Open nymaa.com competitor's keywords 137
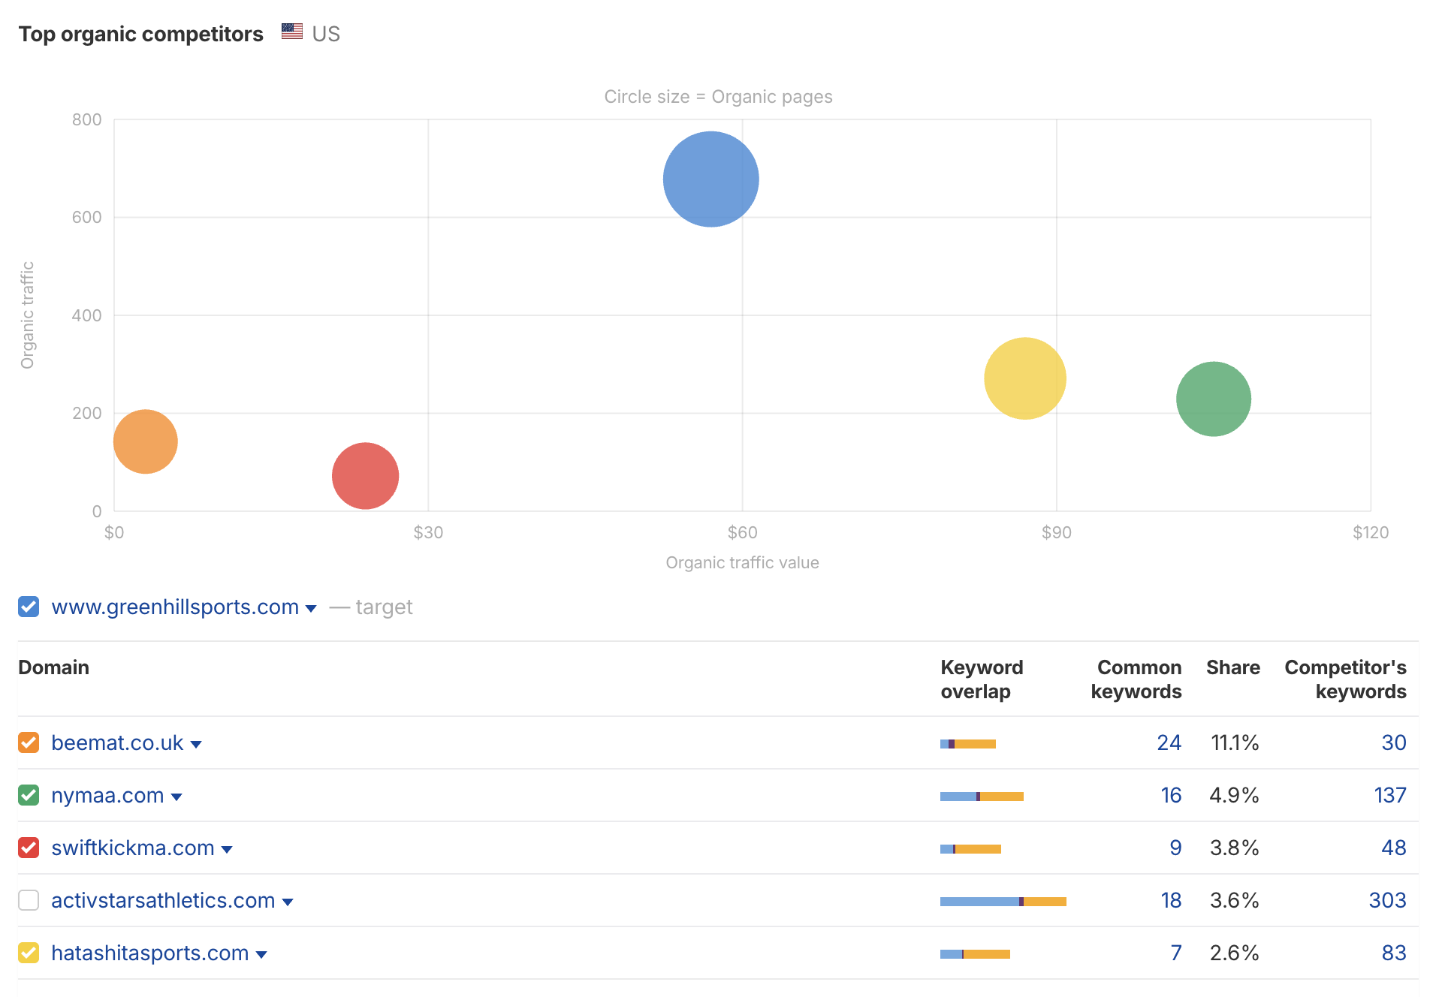Viewport: 1436px width, 997px height. pyautogui.click(x=1390, y=795)
